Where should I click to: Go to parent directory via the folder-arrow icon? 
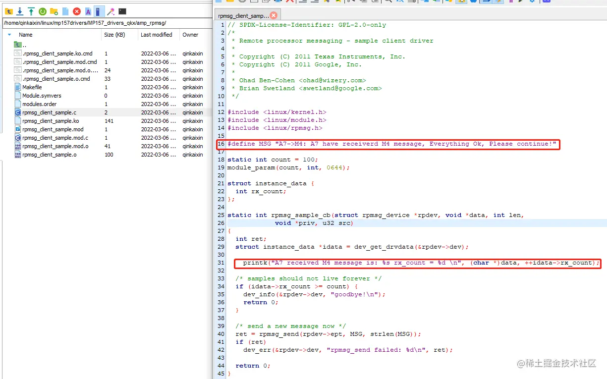8,11
